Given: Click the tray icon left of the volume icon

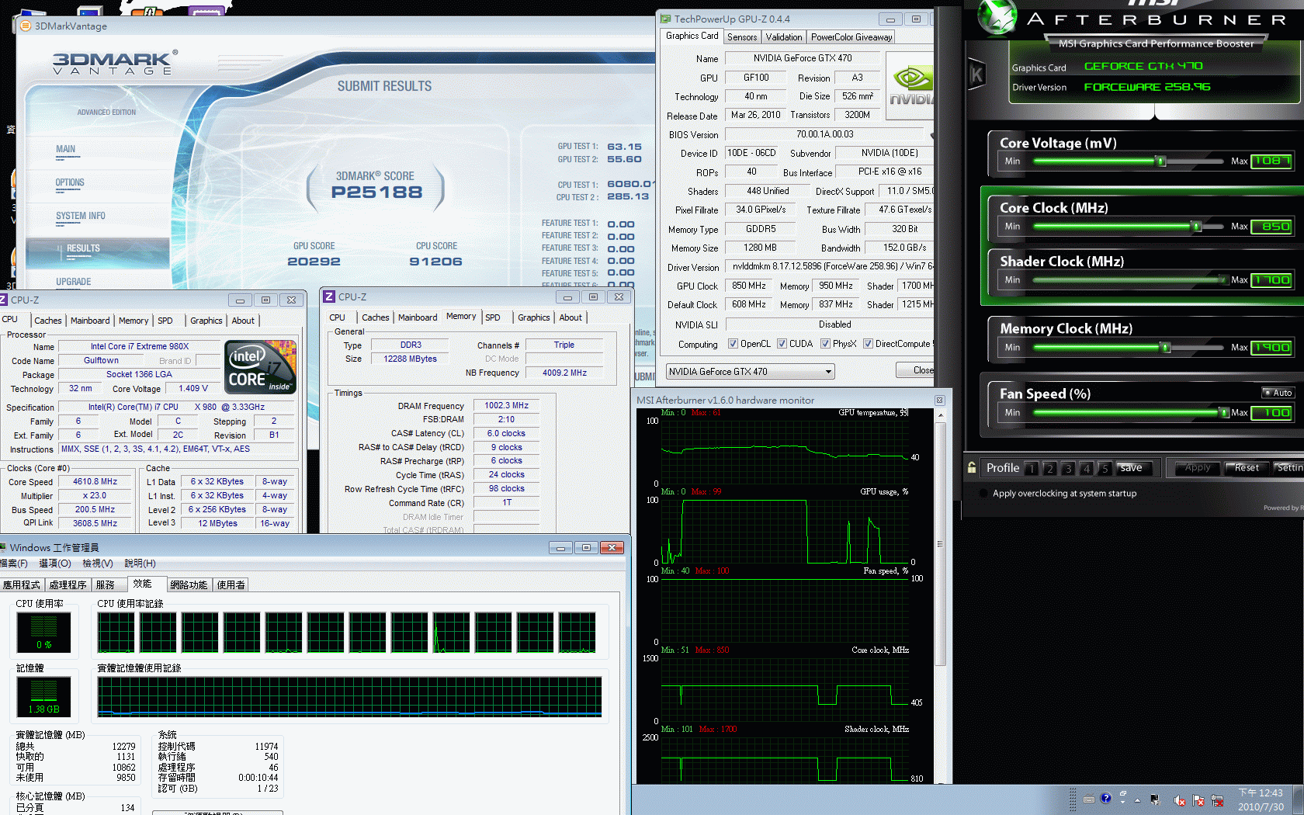Looking at the screenshot, I should coord(1155,800).
